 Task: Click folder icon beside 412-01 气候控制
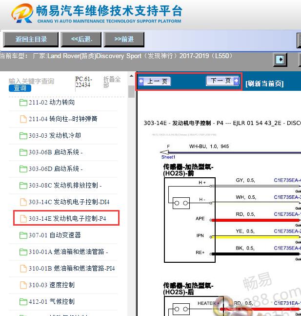(23, 302)
